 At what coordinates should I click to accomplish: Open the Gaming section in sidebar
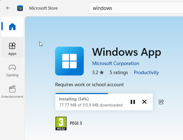click(x=12, y=71)
